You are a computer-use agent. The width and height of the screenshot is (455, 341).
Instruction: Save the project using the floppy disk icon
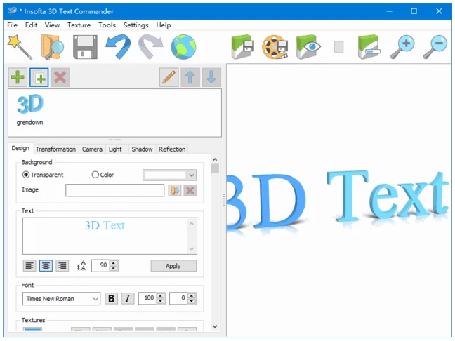pyautogui.click(x=84, y=46)
